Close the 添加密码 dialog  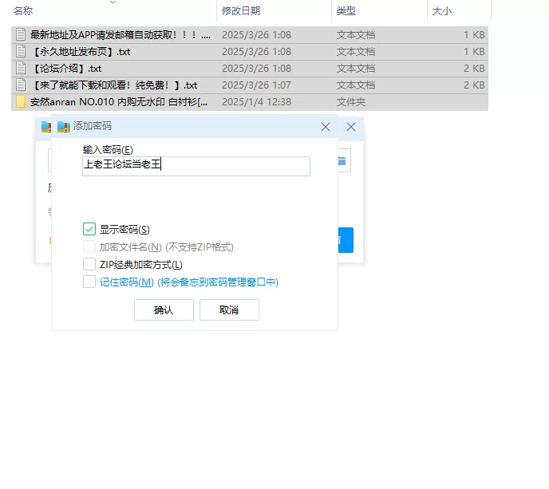point(326,127)
